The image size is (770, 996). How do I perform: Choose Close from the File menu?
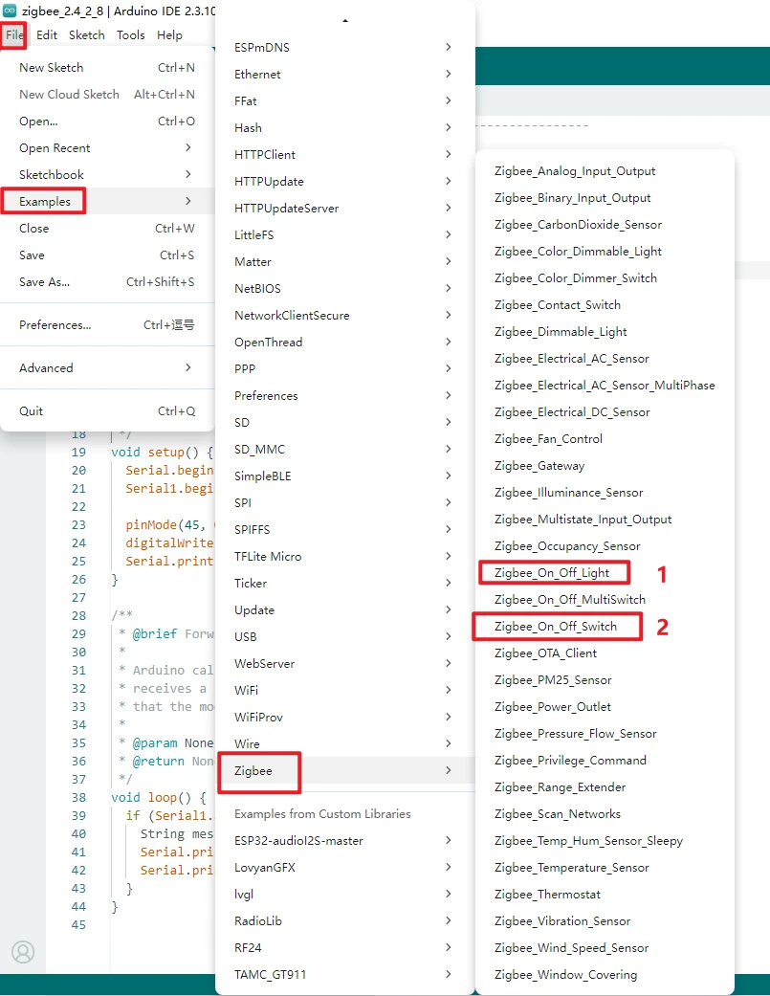tap(107, 228)
